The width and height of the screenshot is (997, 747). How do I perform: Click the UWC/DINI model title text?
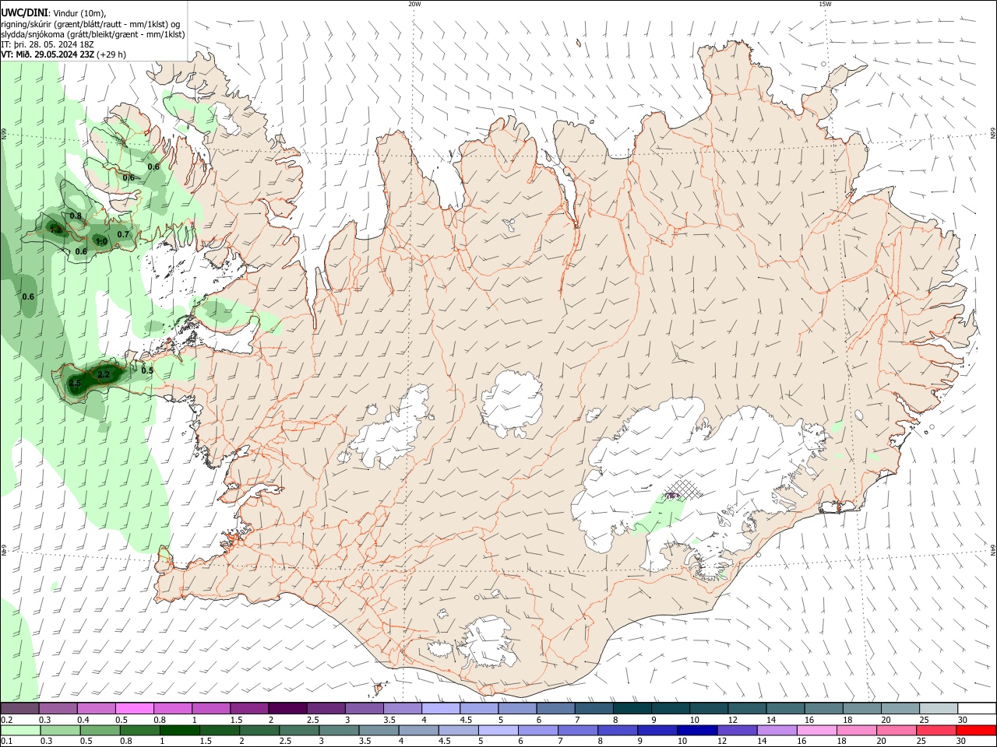click(25, 12)
